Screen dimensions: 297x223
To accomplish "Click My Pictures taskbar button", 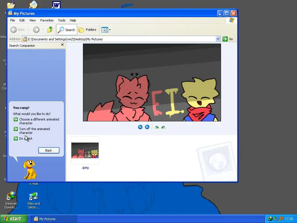I will [54, 219].
